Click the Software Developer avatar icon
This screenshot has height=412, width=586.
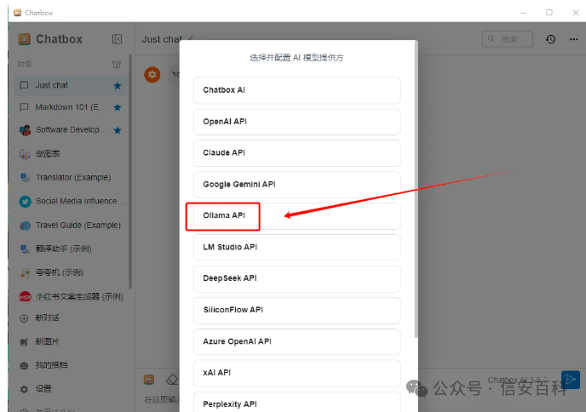point(25,130)
